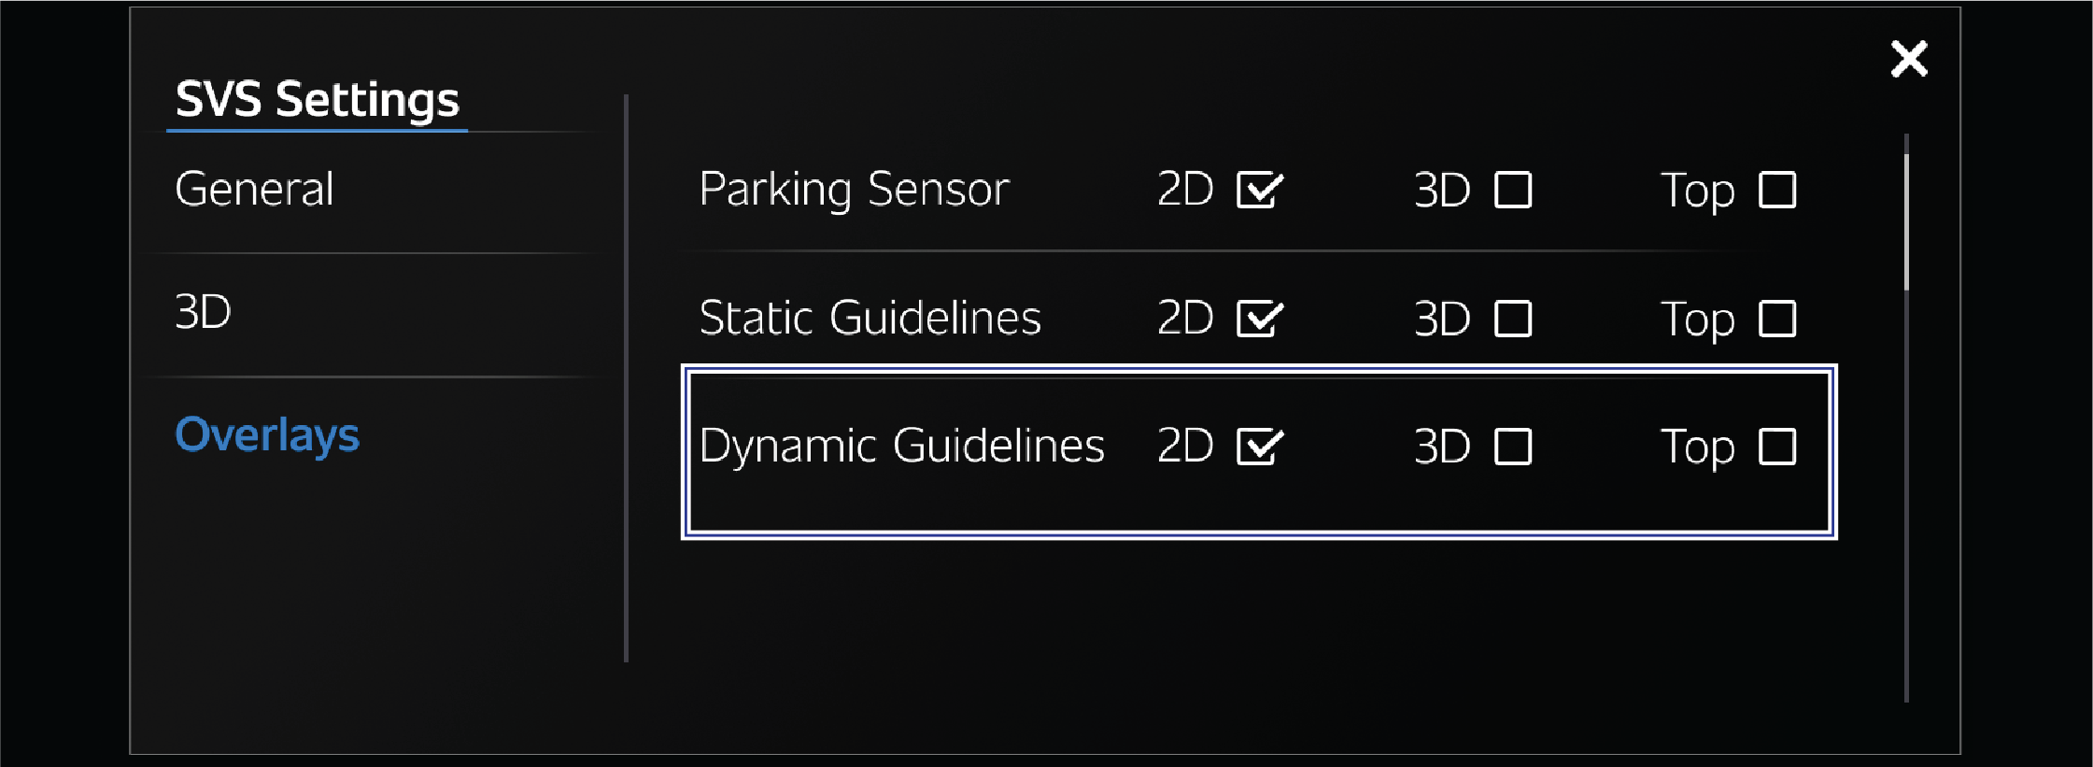Enable Parking Sensor Top checkbox
2093x767 pixels.
click(x=1776, y=190)
